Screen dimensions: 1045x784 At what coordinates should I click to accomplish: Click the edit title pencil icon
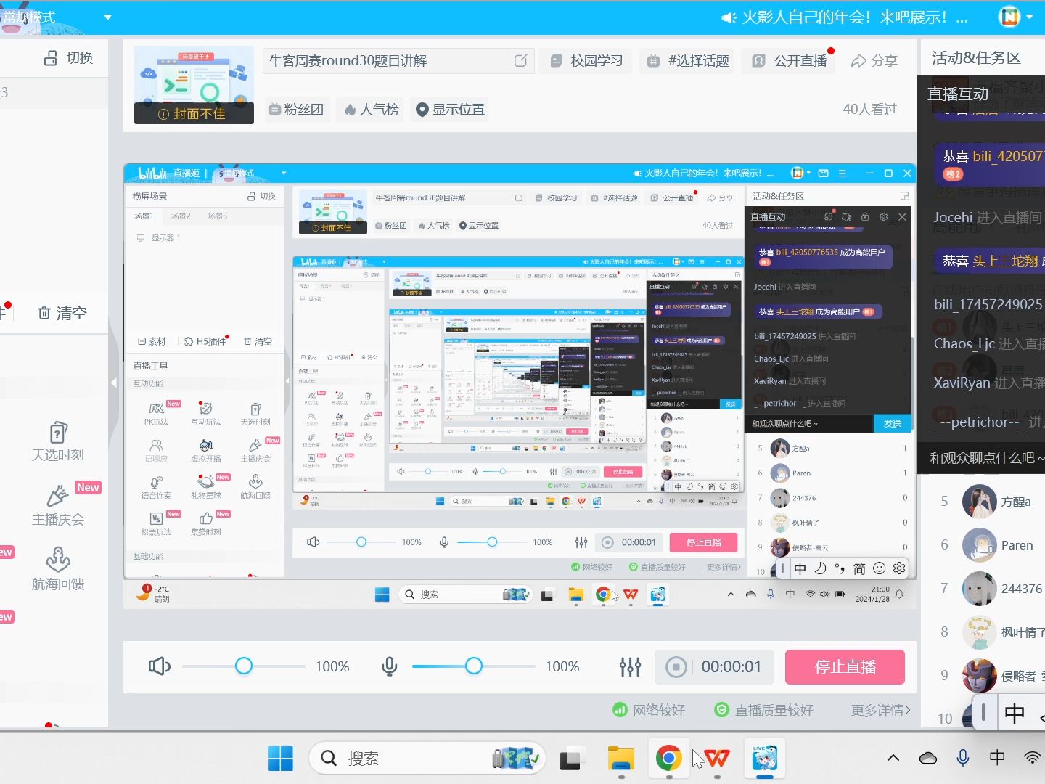coord(520,61)
